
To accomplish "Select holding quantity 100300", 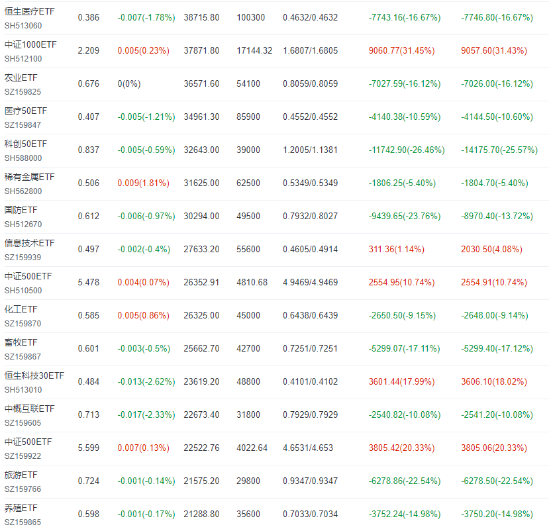I will pos(251,17).
